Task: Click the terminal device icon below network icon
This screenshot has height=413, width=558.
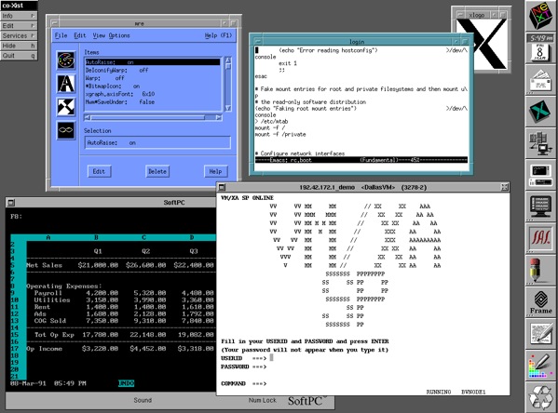Action: (x=540, y=175)
